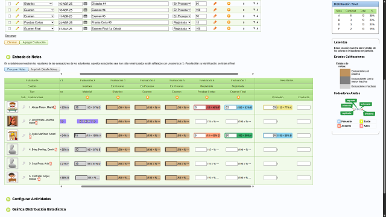Tick the checkbox for Examen Final row
The width and height of the screenshot is (386, 217).
pos(10,28)
